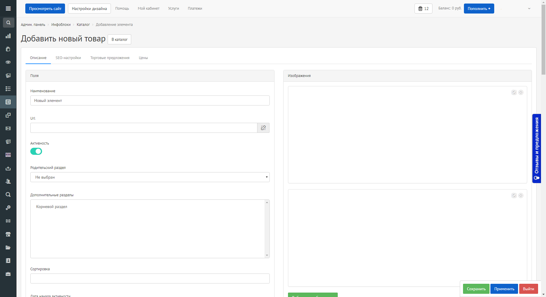This screenshot has height=297, width=546.
Task: Click the edit icon on first image box
Action: click(x=514, y=92)
